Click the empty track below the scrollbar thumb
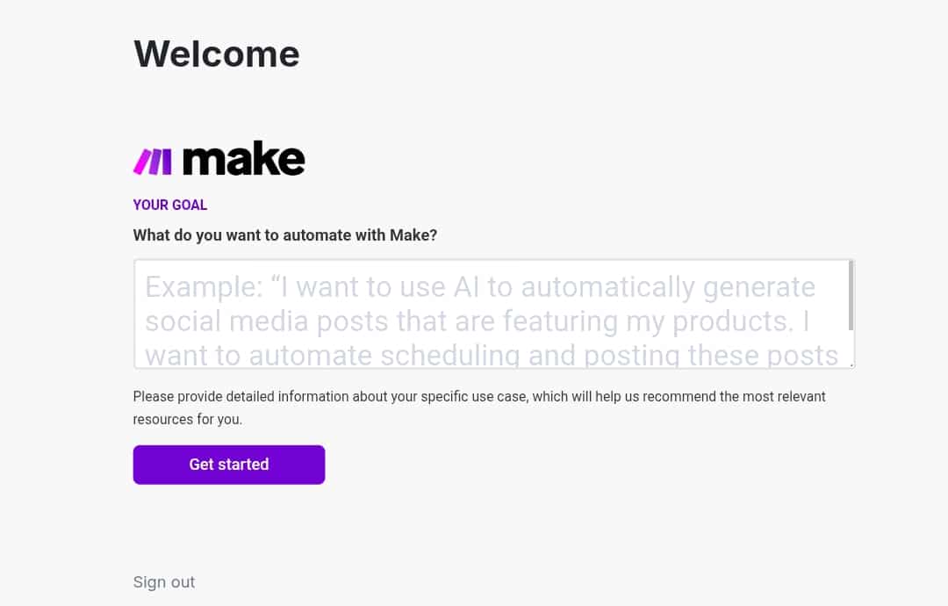The width and height of the screenshot is (948, 606). tap(851, 346)
